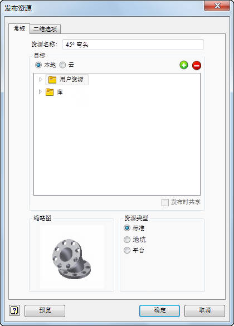Close the 发布资源 dialog window

click(x=217, y=6)
